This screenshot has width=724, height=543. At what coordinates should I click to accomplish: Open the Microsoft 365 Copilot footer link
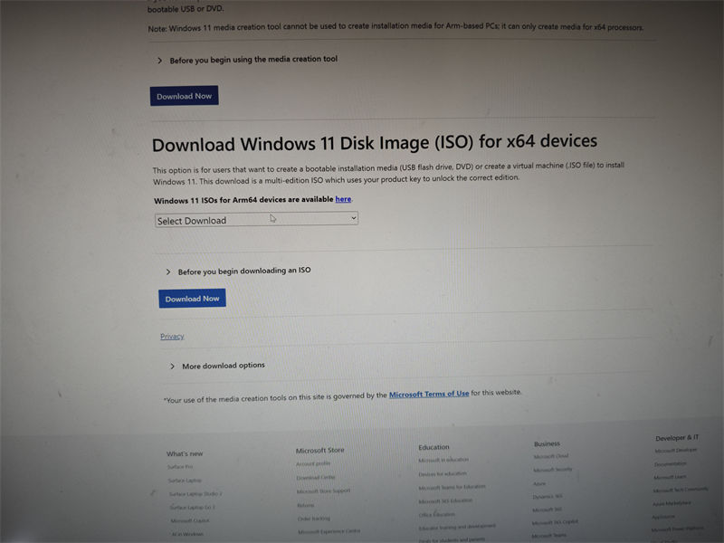click(555, 522)
